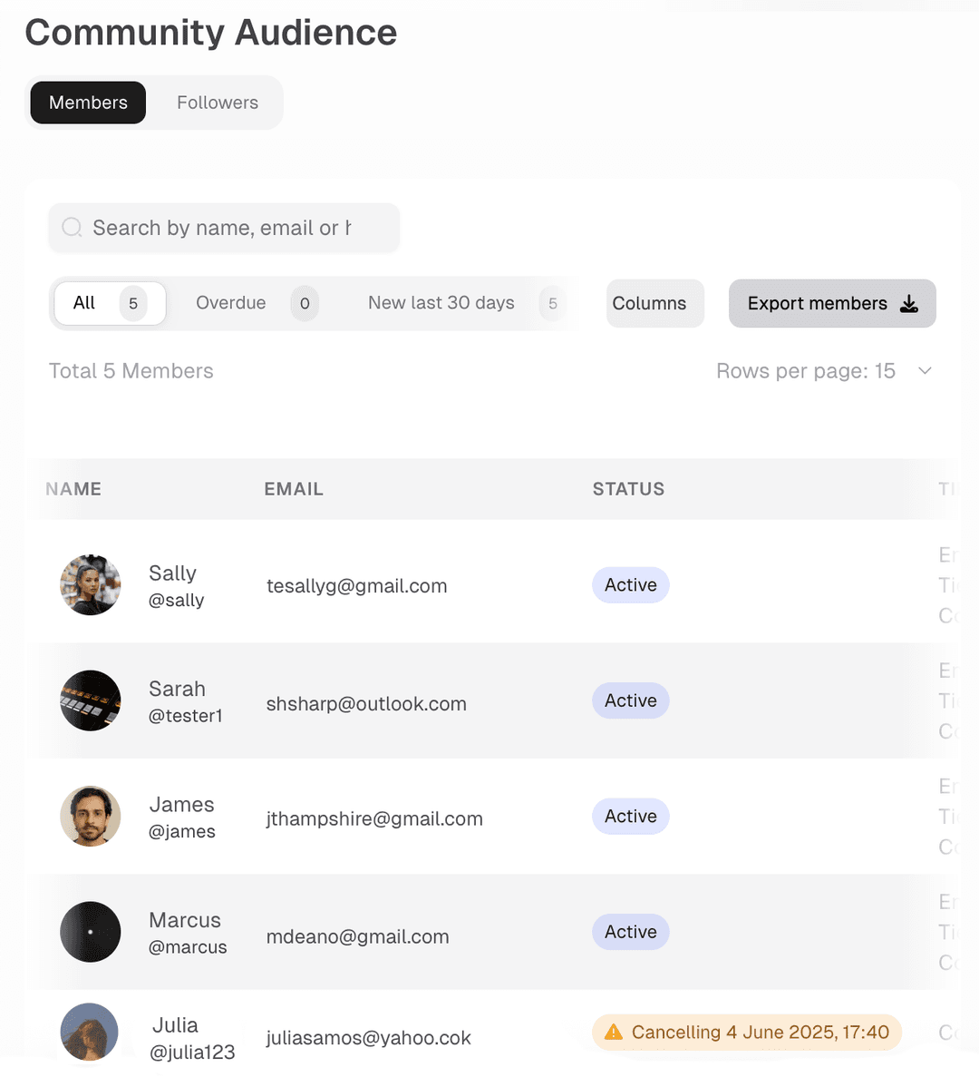Click Marcus's Active status badge
Image resolution: width=979 pixels, height=1087 pixels.
[x=631, y=932]
